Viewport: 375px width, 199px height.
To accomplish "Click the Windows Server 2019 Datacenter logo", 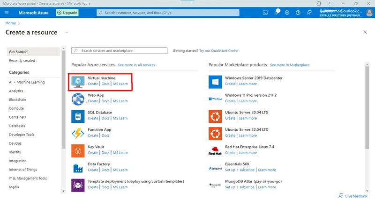I will 215,82.
